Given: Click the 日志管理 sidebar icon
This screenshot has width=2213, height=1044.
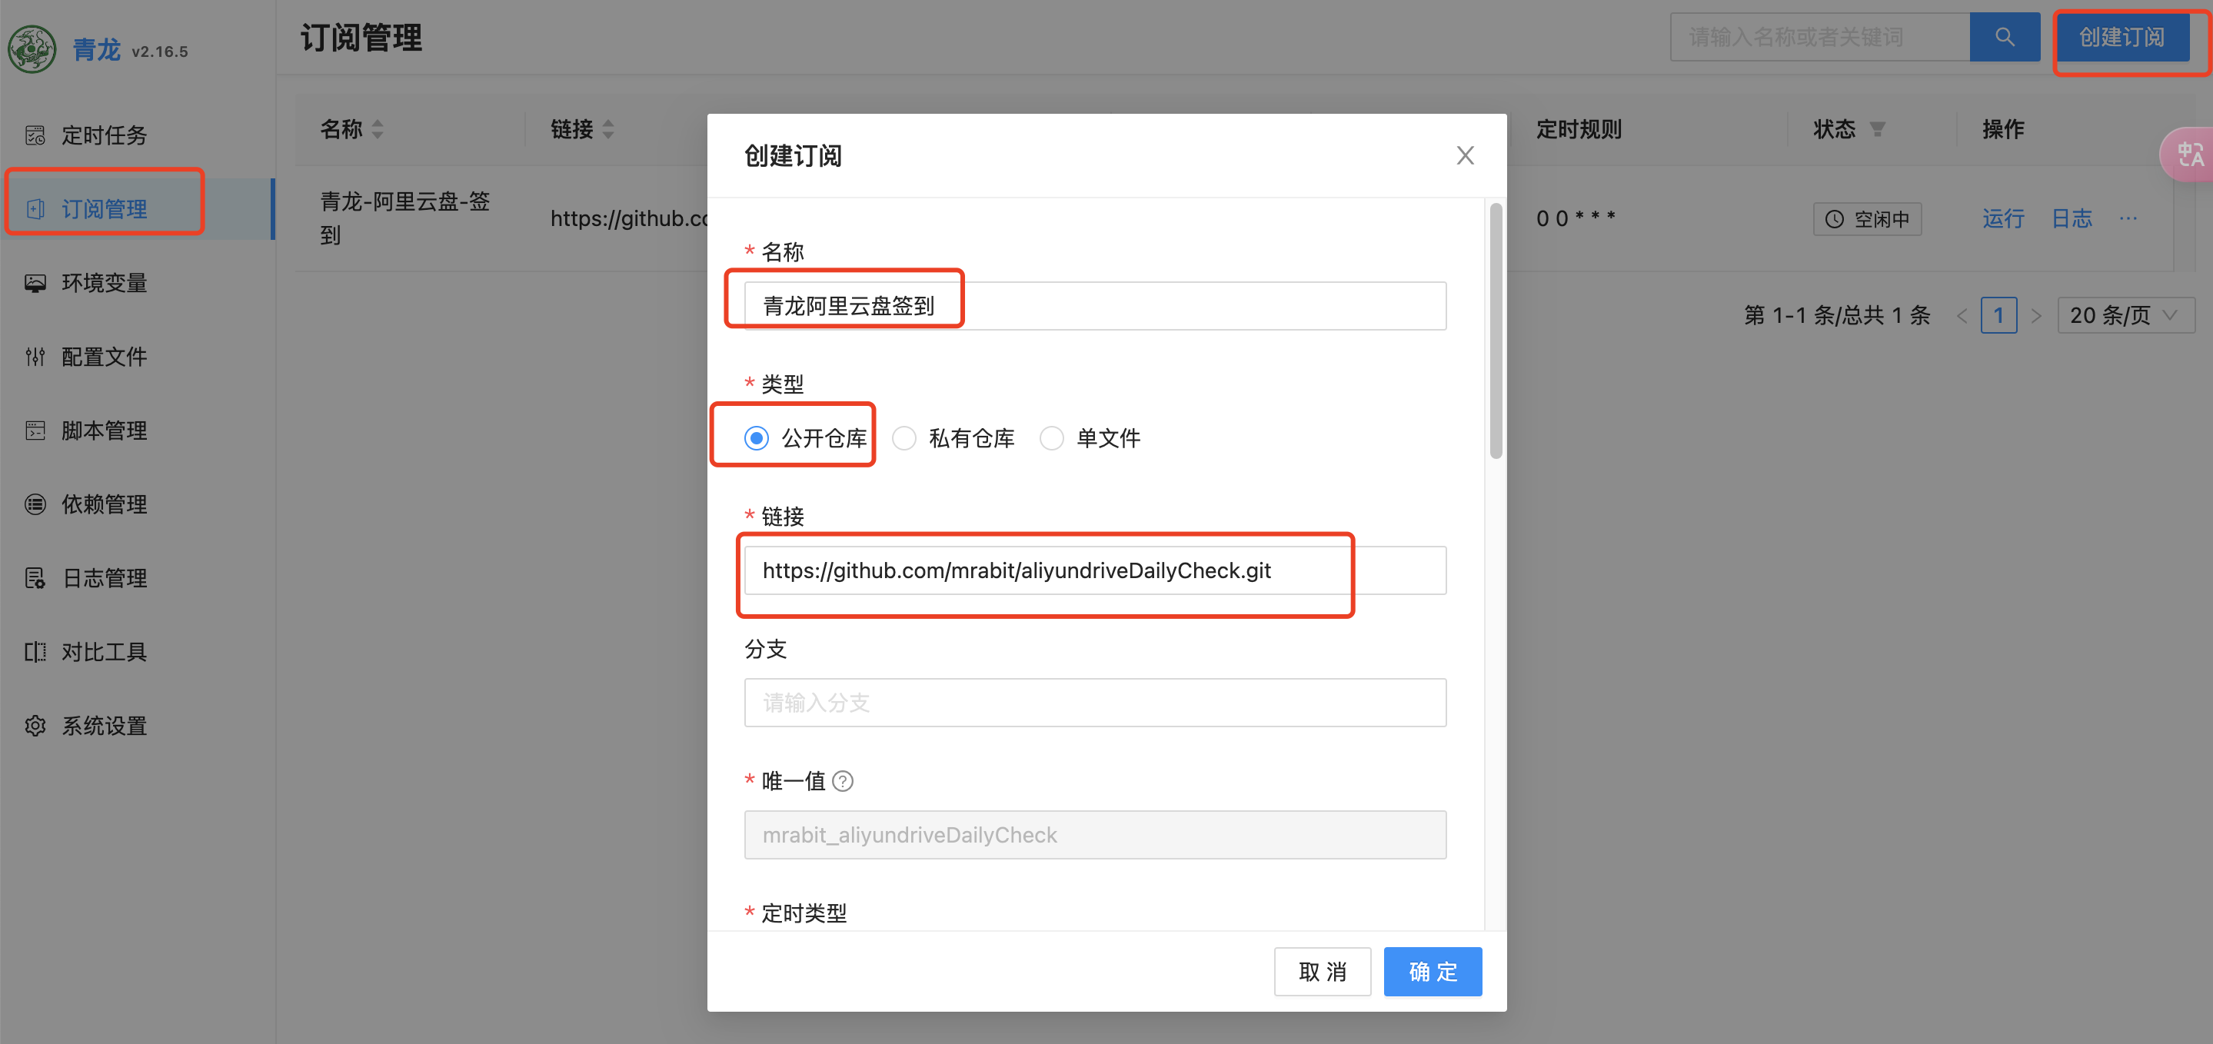Looking at the screenshot, I should click(x=35, y=578).
